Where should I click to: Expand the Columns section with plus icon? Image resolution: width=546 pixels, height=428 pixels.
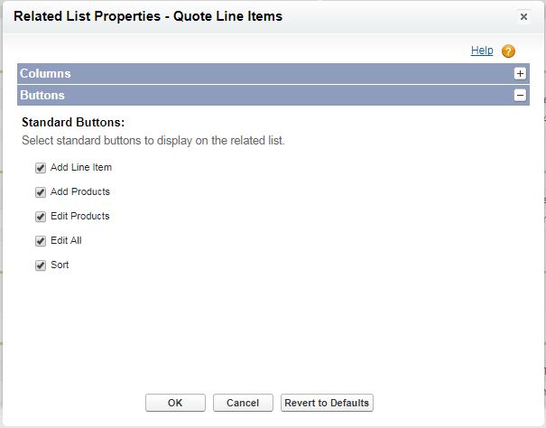point(520,74)
